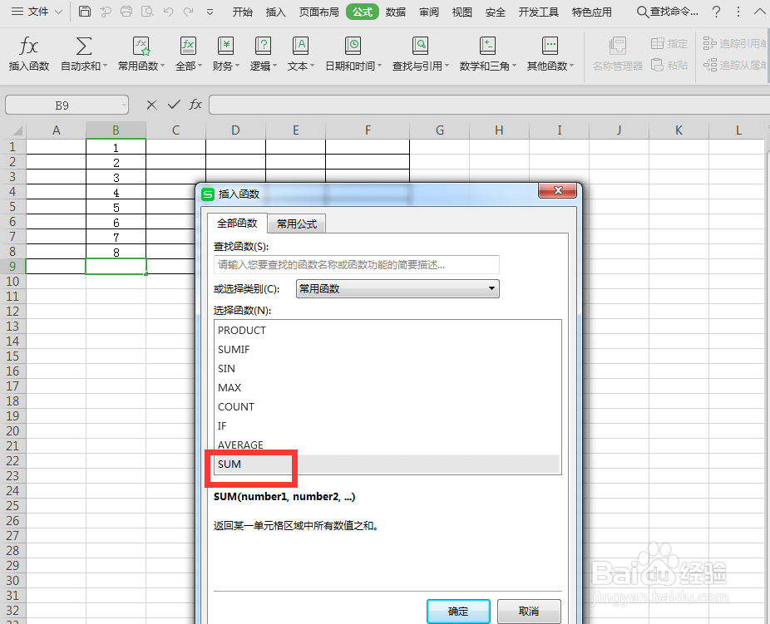The width and height of the screenshot is (770, 624).
Task: Click the help question mark icon
Action: [717, 12]
